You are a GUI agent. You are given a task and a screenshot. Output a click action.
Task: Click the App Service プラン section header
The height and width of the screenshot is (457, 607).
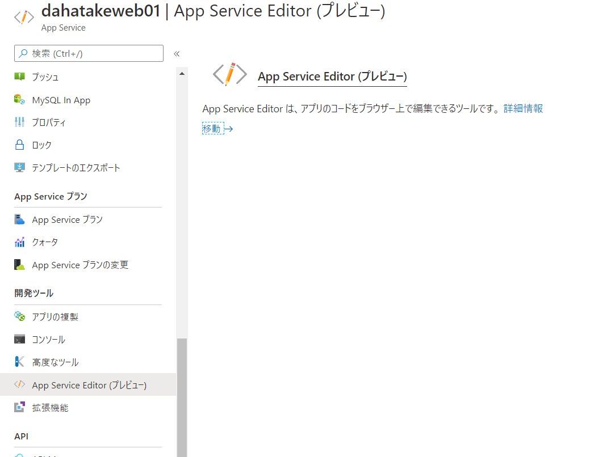51,196
